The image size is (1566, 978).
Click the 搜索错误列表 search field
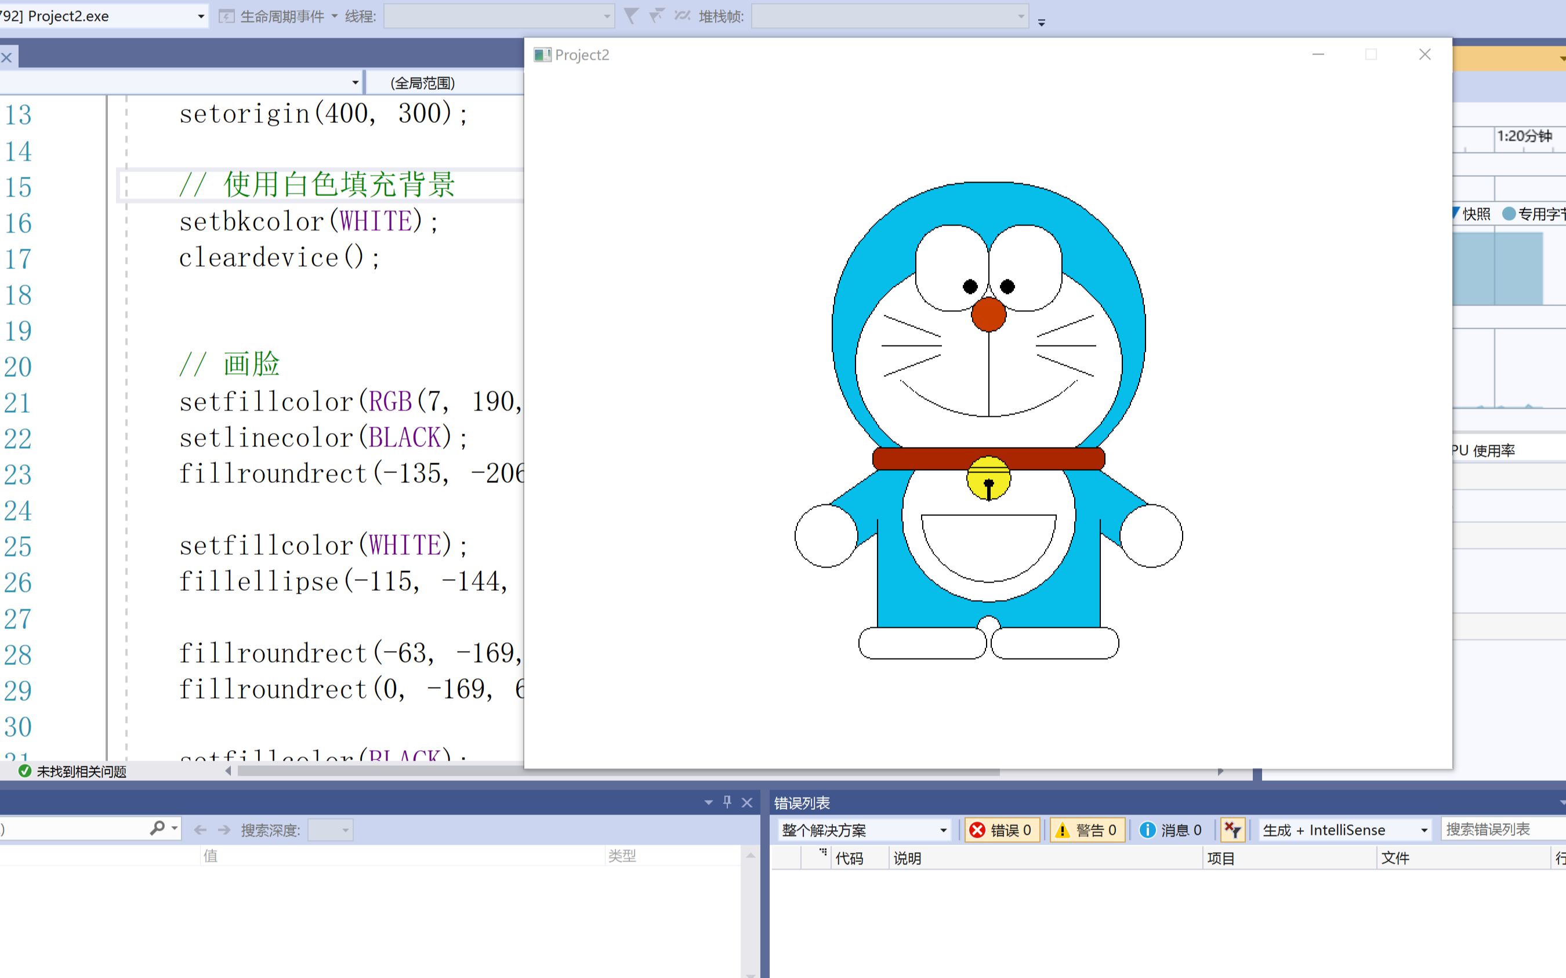pyautogui.click(x=1503, y=830)
